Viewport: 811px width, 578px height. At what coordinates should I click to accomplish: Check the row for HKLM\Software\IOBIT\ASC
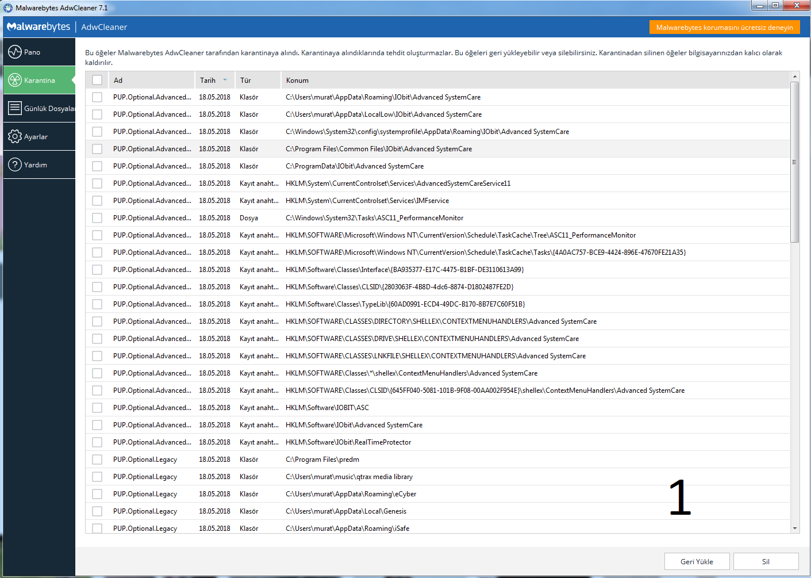click(97, 408)
